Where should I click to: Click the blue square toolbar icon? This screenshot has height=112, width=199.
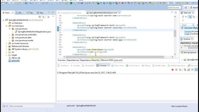(26, 3)
